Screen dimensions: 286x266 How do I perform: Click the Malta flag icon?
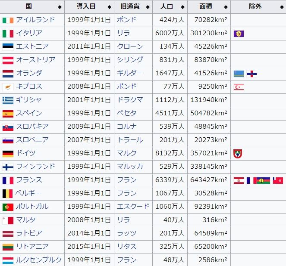coord(8,220)
